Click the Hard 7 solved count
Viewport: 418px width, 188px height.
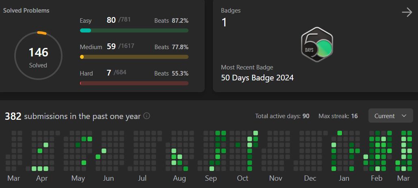pyautogui.click(x=109, y=73)
